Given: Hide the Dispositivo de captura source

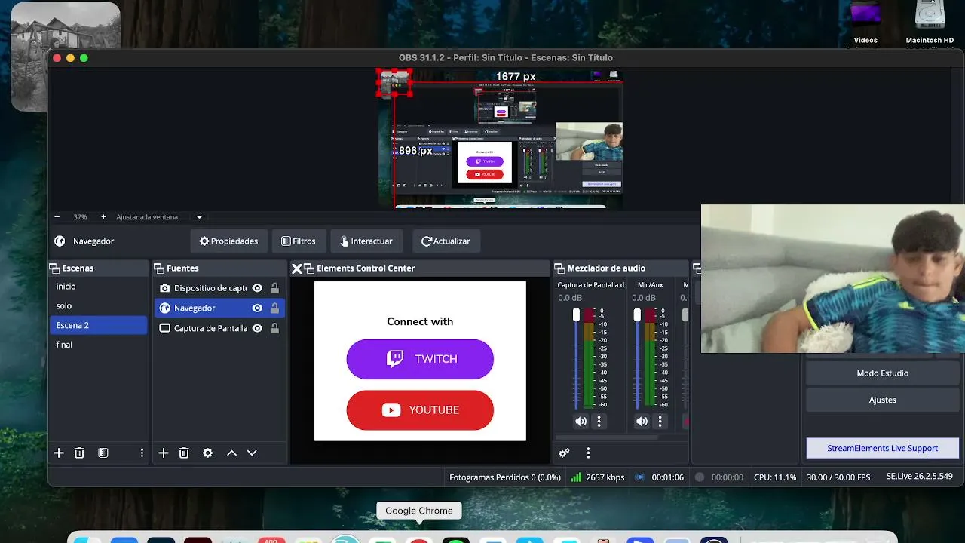Looking at the screenshot, I should pyautogui.click(x=257, y=288).
